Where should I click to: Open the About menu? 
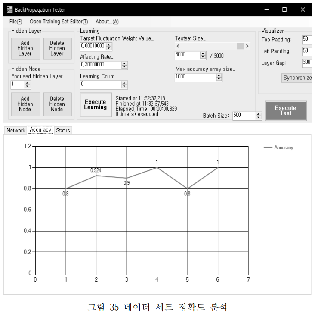(107, 22)
